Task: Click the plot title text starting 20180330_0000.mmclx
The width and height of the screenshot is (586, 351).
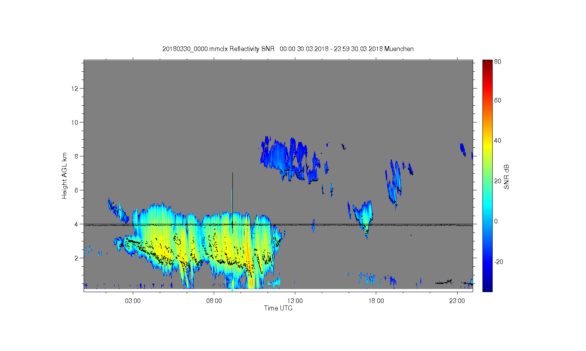Action: [x=288, y=49]
